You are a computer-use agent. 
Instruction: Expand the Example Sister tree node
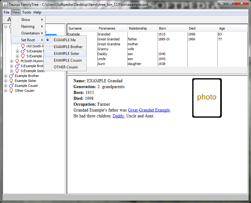pyautogui.click(x=6, y=81)
